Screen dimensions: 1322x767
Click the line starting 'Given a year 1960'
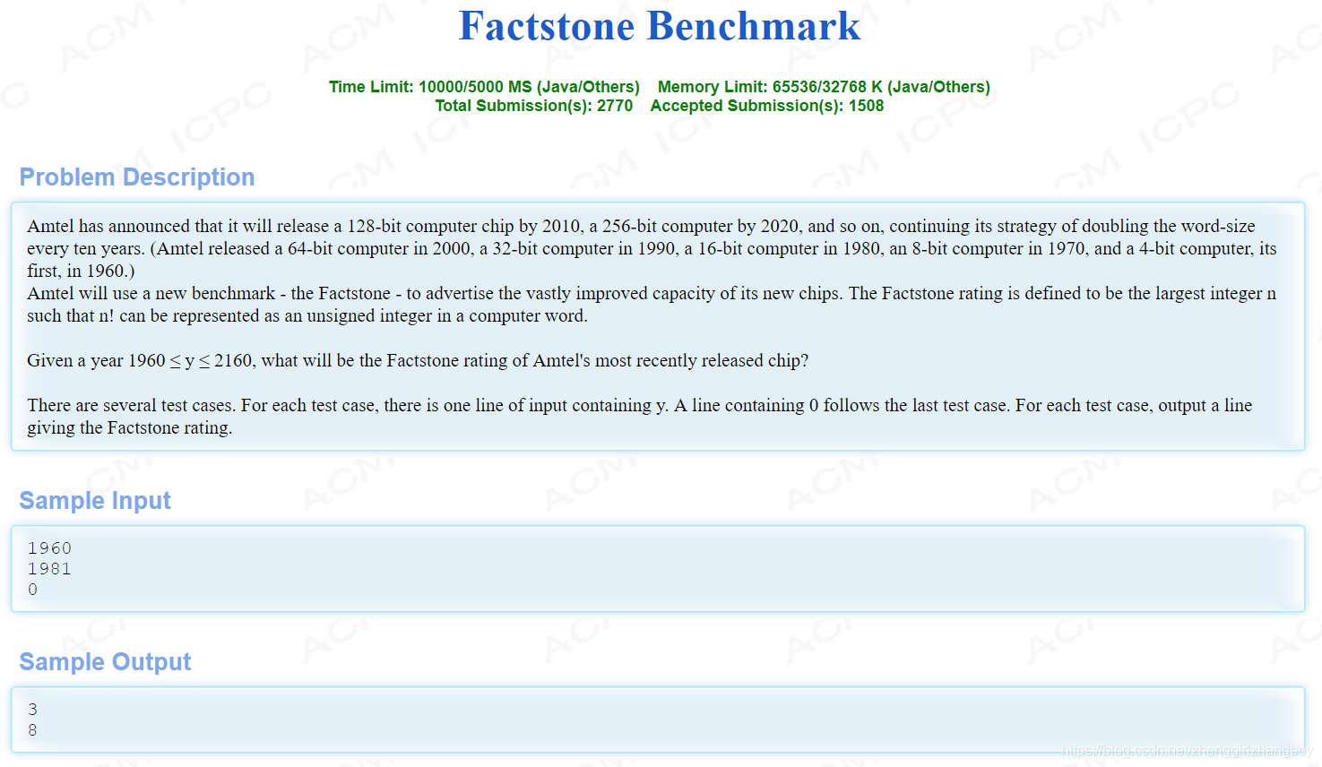click(418, 360)
